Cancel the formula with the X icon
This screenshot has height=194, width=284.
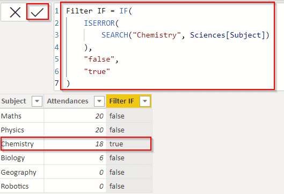click(15, 12)
